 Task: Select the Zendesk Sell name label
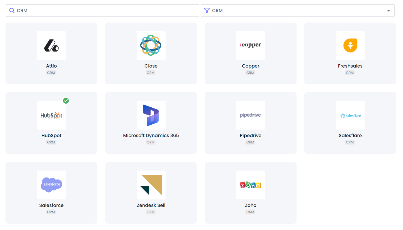pos(151,205)
